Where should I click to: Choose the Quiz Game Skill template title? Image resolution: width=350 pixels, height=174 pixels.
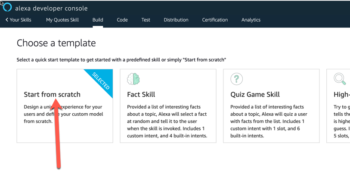tap(255, 94)
